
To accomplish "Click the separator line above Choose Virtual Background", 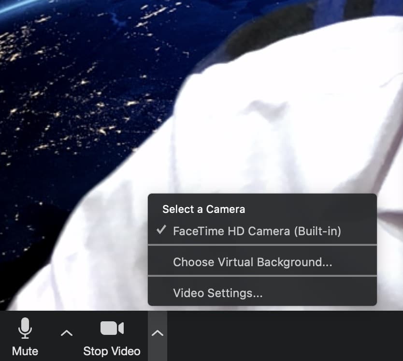I will pyautogui.click(x=262, y=245).
